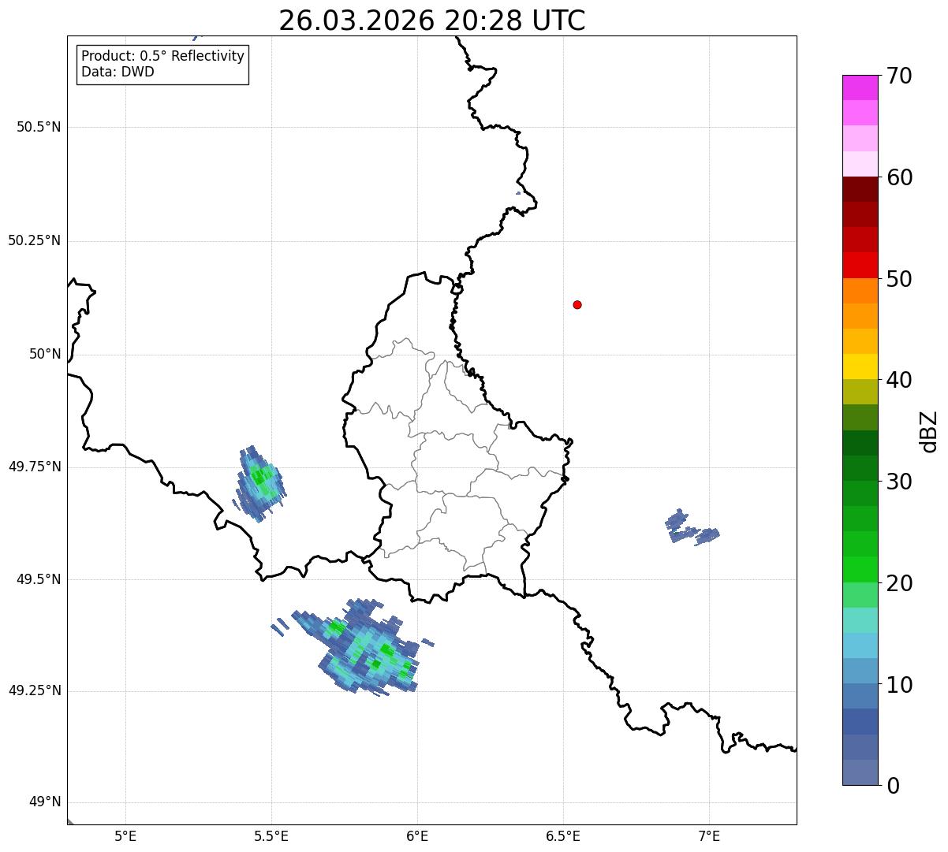Click the '49.25°N' latitude label
Viewport: 948px width, 852px height.
(35, 690)
